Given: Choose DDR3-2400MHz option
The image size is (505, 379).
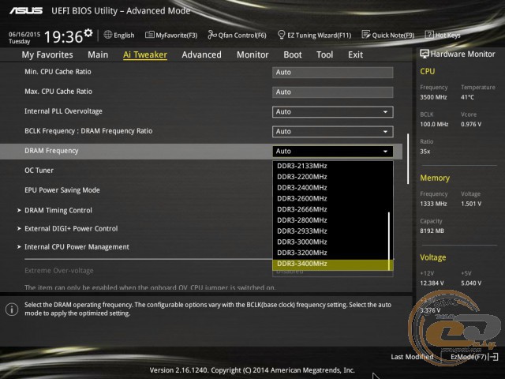Looking at the screenshot, I should click(x=331, y=188).
